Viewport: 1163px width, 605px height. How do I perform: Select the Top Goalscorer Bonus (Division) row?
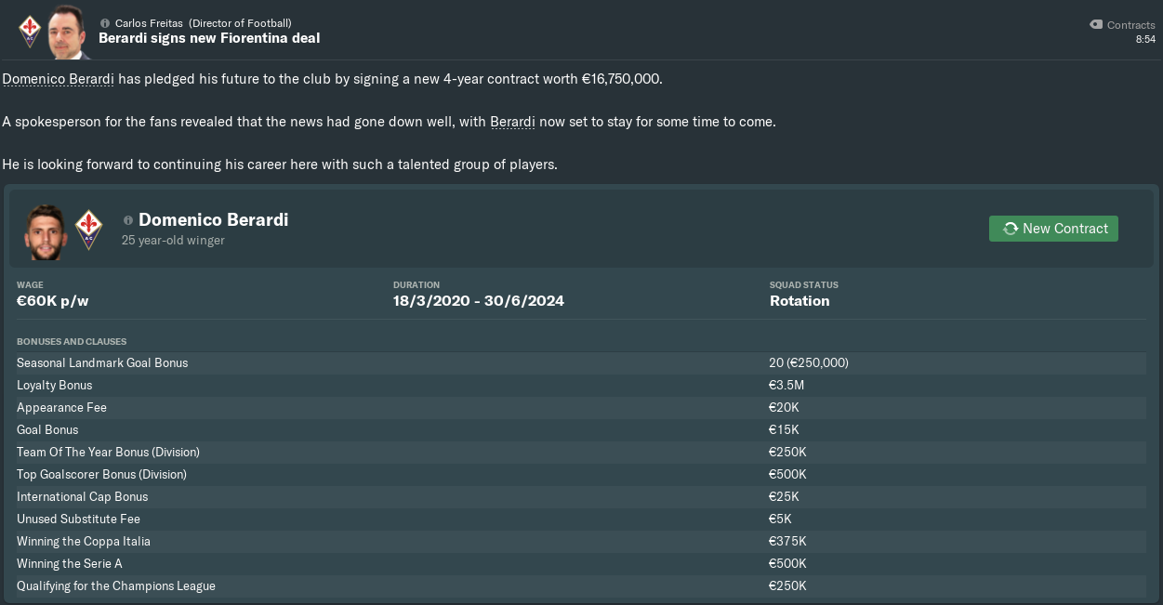[x=580, y=475]
